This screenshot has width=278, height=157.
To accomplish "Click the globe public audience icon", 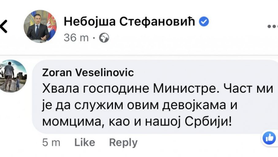I will (104, 38).
